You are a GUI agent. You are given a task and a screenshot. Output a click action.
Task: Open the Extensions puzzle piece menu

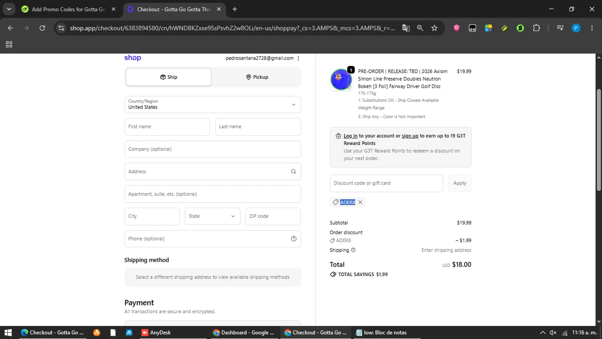(x=536, y=28)
